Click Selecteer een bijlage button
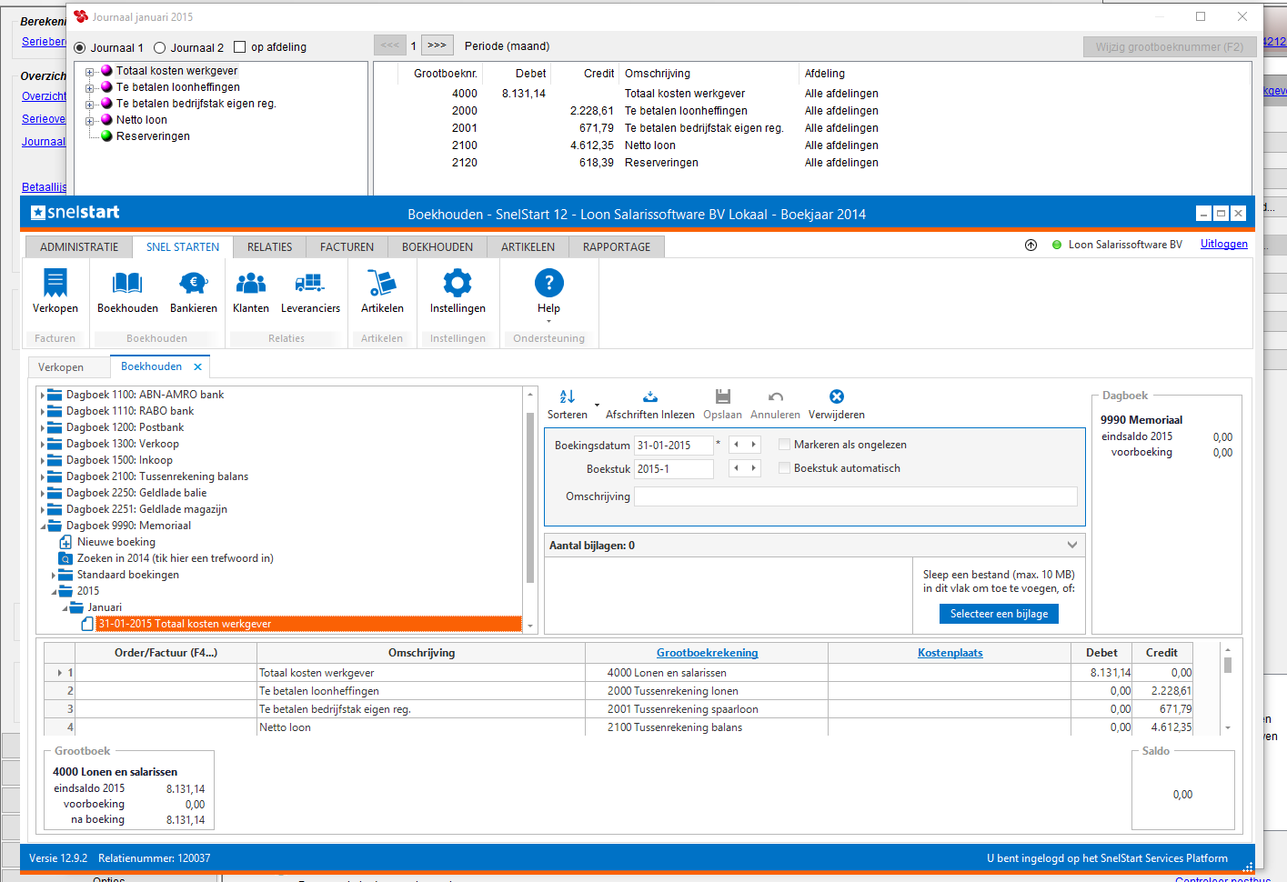1287x882 pixels. click(999, 614)
